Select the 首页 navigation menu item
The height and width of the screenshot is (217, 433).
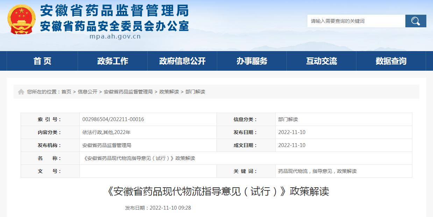tap(43, 61)
